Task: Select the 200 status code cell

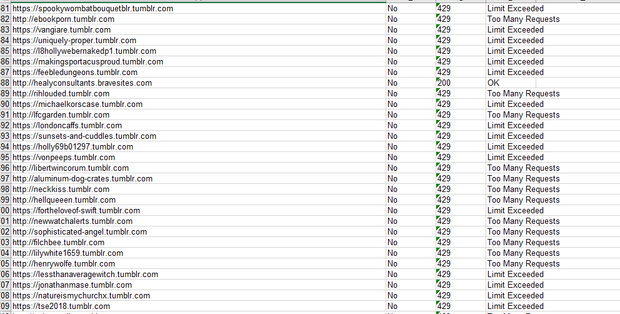Action: (461, 83)
